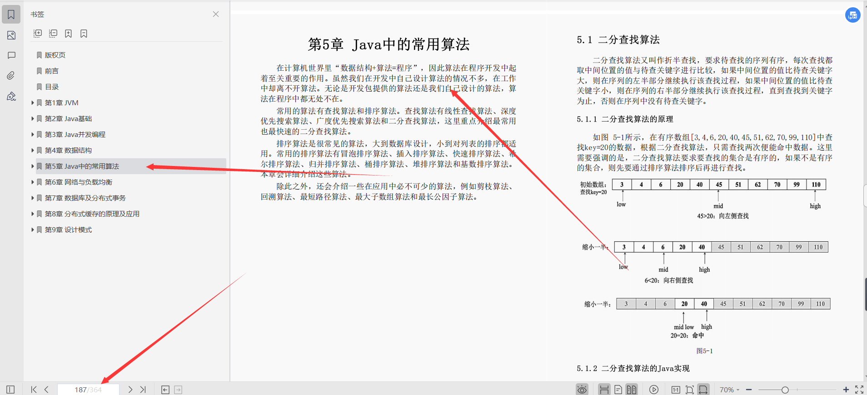The height and width of the screenshot is (395, 867).
Task: Toggle the navigation sidebar button
Action: [x=10, y=390]
